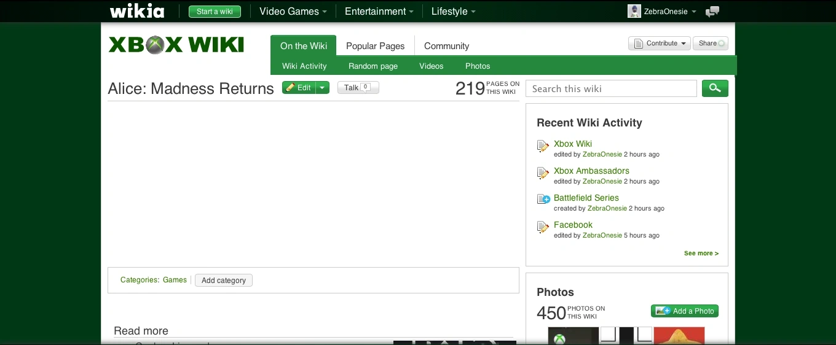The image size is (836, 345).
Task: Click the Recent Wiki Activity heading
Action: coord(590,123)
